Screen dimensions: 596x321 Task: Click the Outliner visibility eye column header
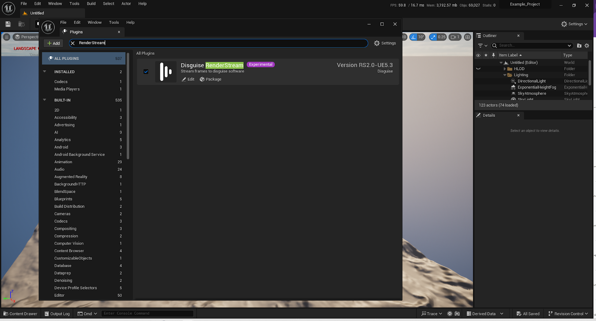click(478, 55)
